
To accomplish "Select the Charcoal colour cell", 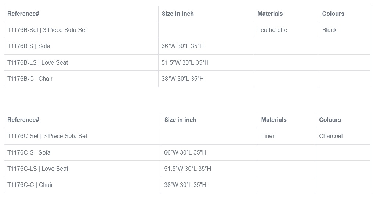I will click(331, 136).
